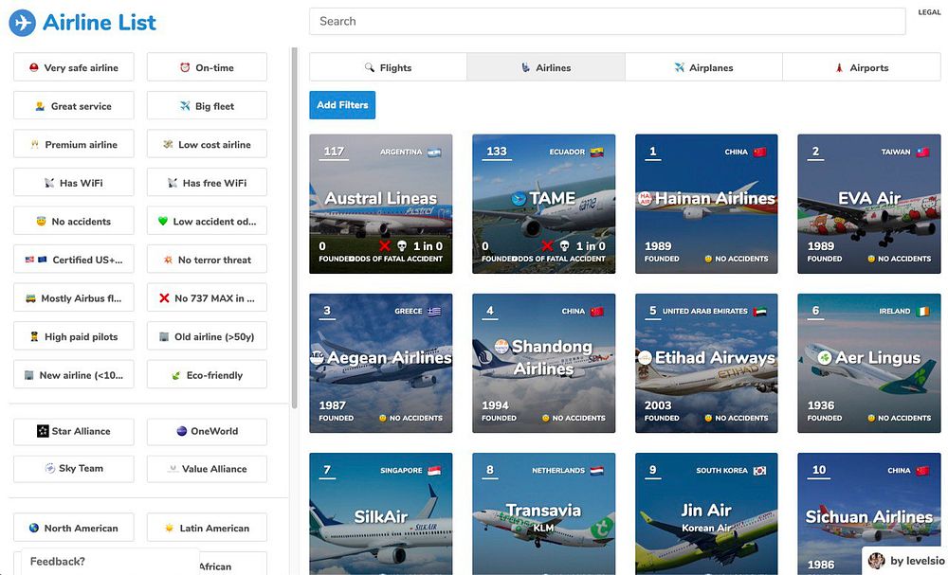Click the South Korea flag on Jin Air
The width and height of the screenshot is (948, 575).
click(760, 471)
